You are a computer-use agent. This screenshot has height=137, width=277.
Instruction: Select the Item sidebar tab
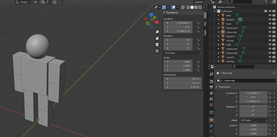click(x=205, y=15)
